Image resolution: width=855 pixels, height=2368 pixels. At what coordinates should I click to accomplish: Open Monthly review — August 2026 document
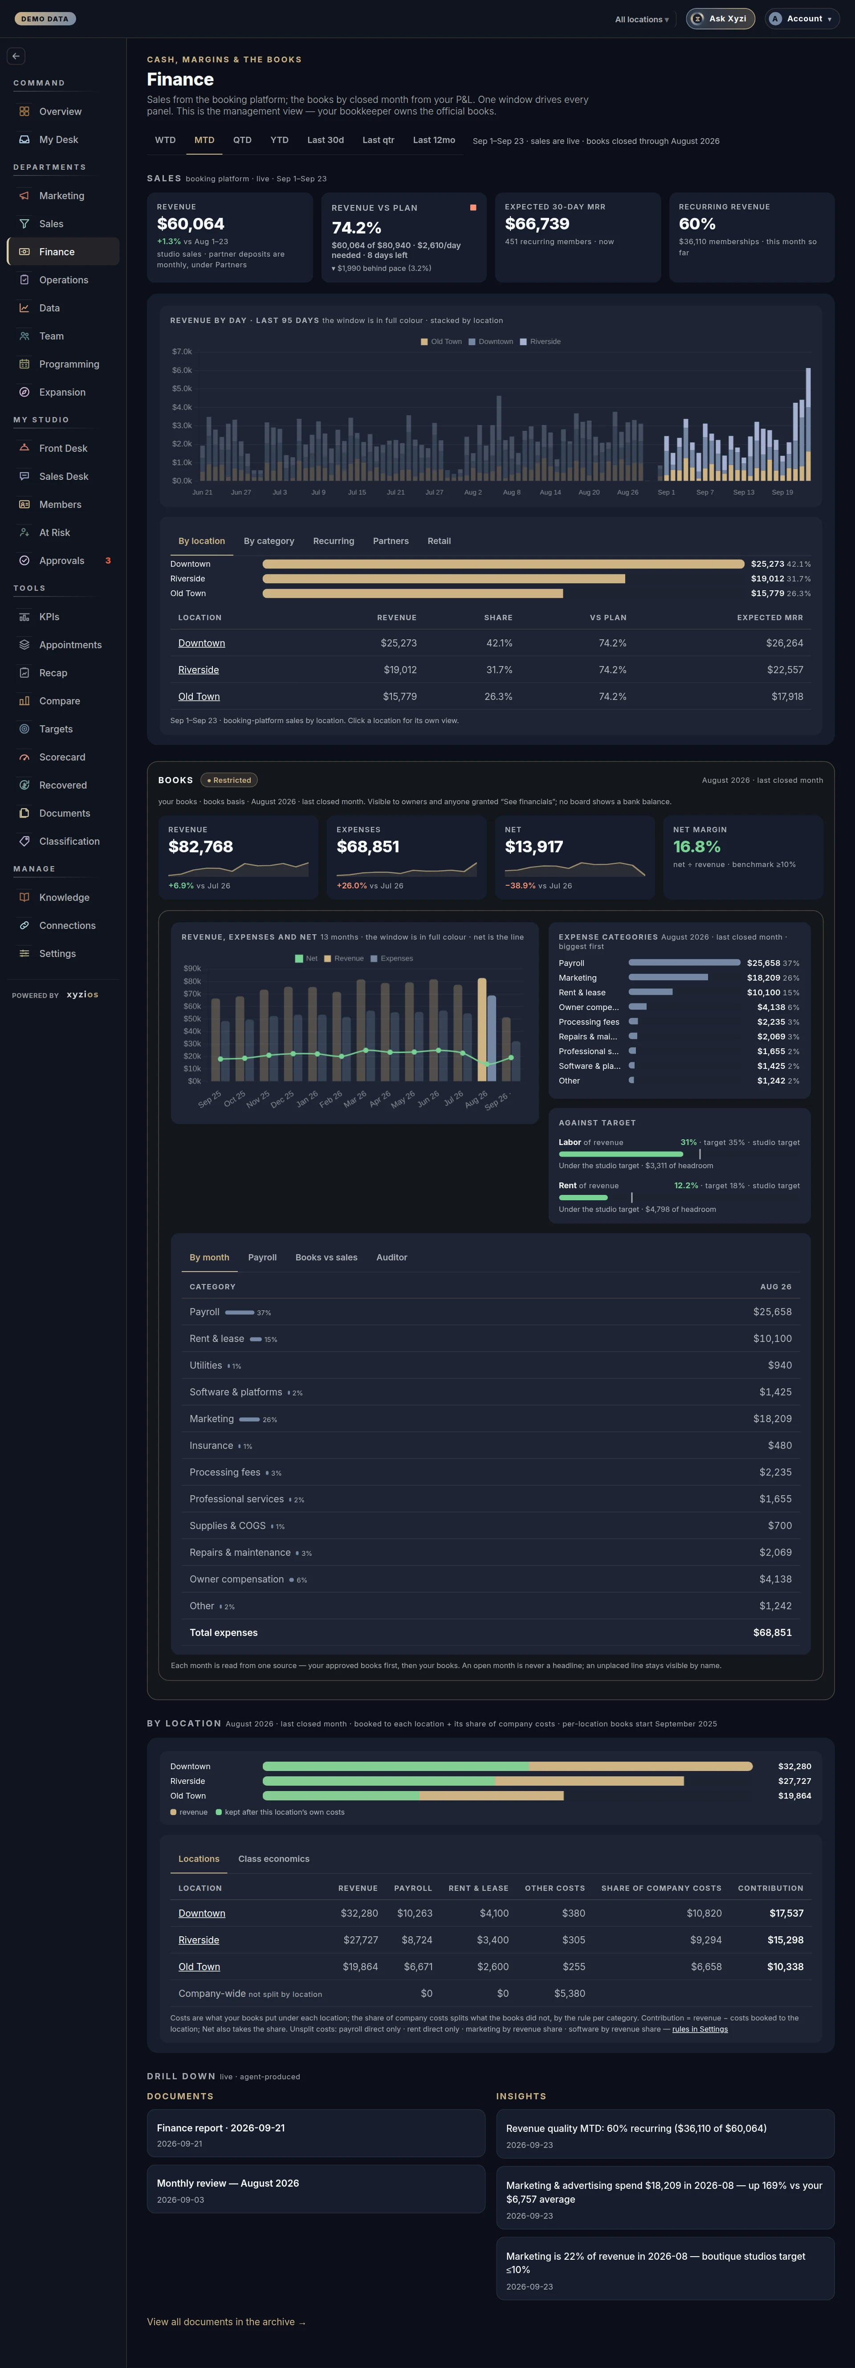[x=316, y=2189]
